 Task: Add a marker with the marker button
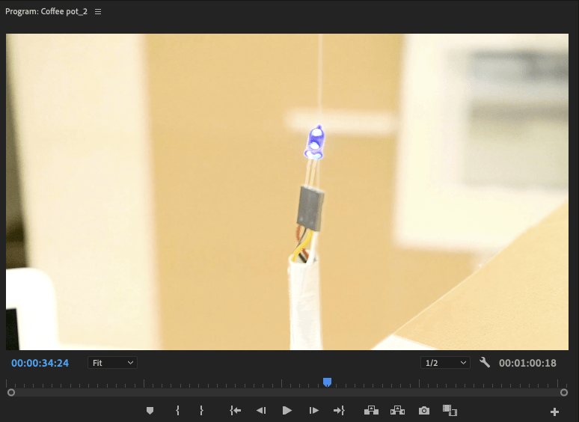point(150,411)
